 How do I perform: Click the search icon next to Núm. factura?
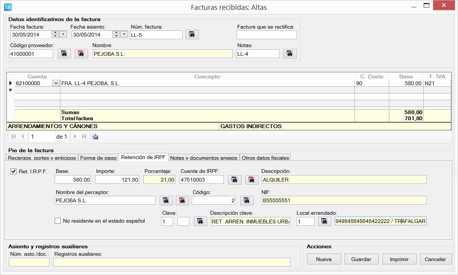pyautogui.click(x=192, y=35)
